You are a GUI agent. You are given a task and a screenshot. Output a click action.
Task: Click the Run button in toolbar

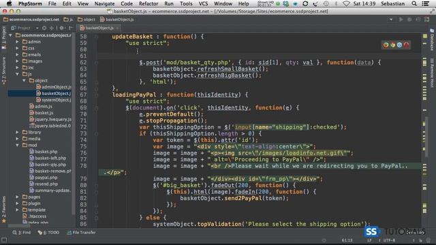401,20
